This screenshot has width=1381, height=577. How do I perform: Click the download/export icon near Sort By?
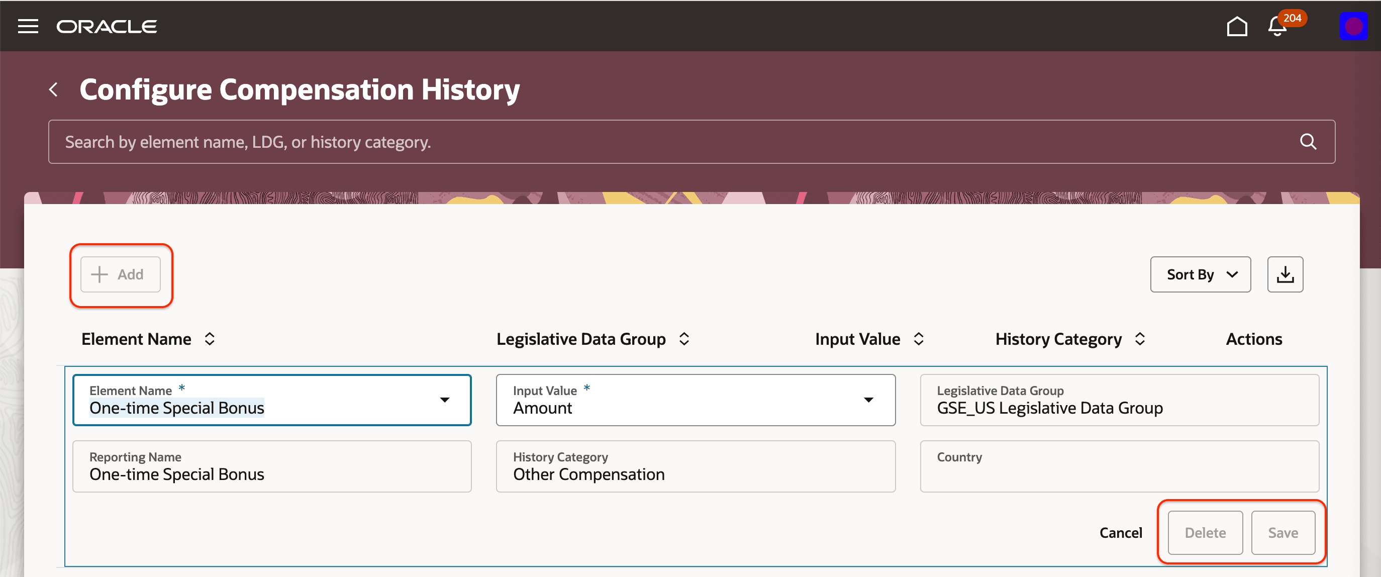click(1285, 274)
